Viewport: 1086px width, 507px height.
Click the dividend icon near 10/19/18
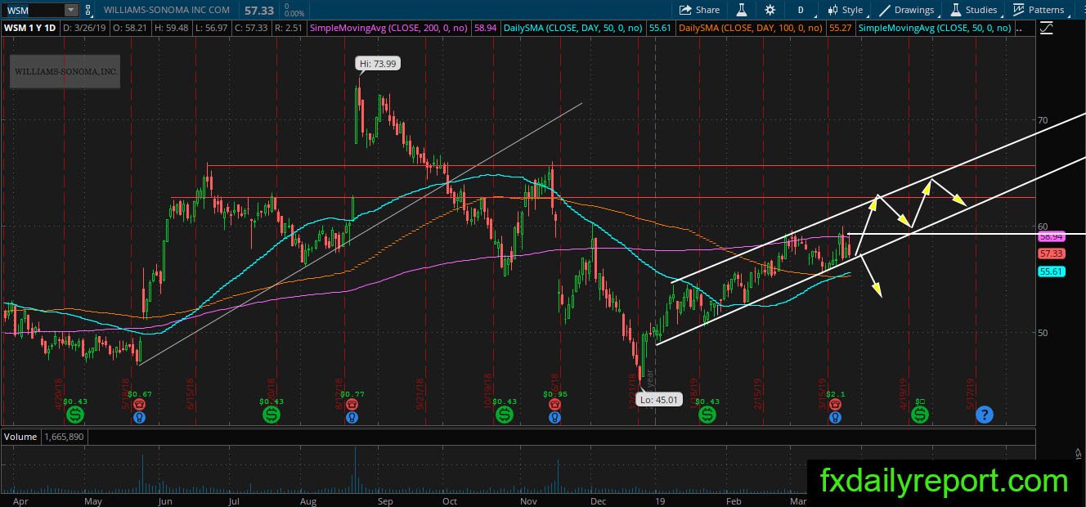(505, 415)
